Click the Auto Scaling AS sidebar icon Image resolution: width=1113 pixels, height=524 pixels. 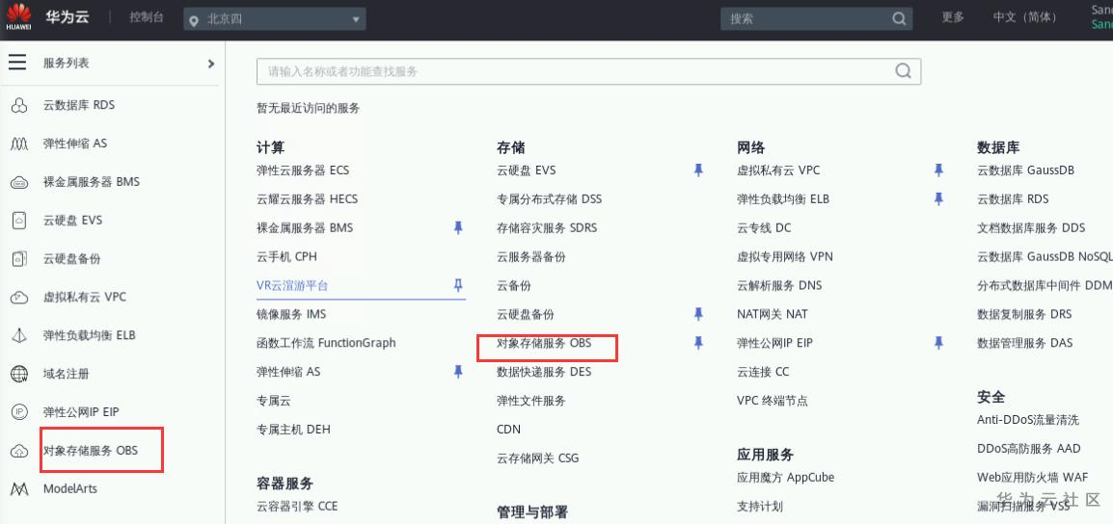pos(19,144)
